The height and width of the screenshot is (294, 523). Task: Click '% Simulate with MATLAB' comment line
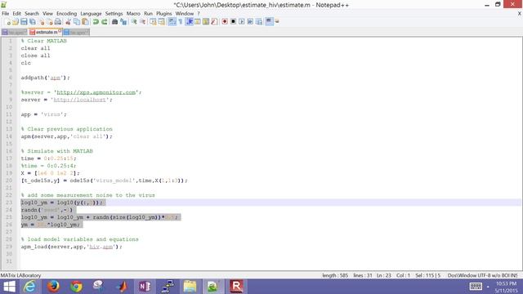[x=56, y=151]
